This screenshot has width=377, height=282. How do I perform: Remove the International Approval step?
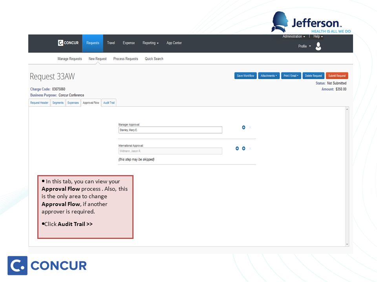tap(250, 148)
